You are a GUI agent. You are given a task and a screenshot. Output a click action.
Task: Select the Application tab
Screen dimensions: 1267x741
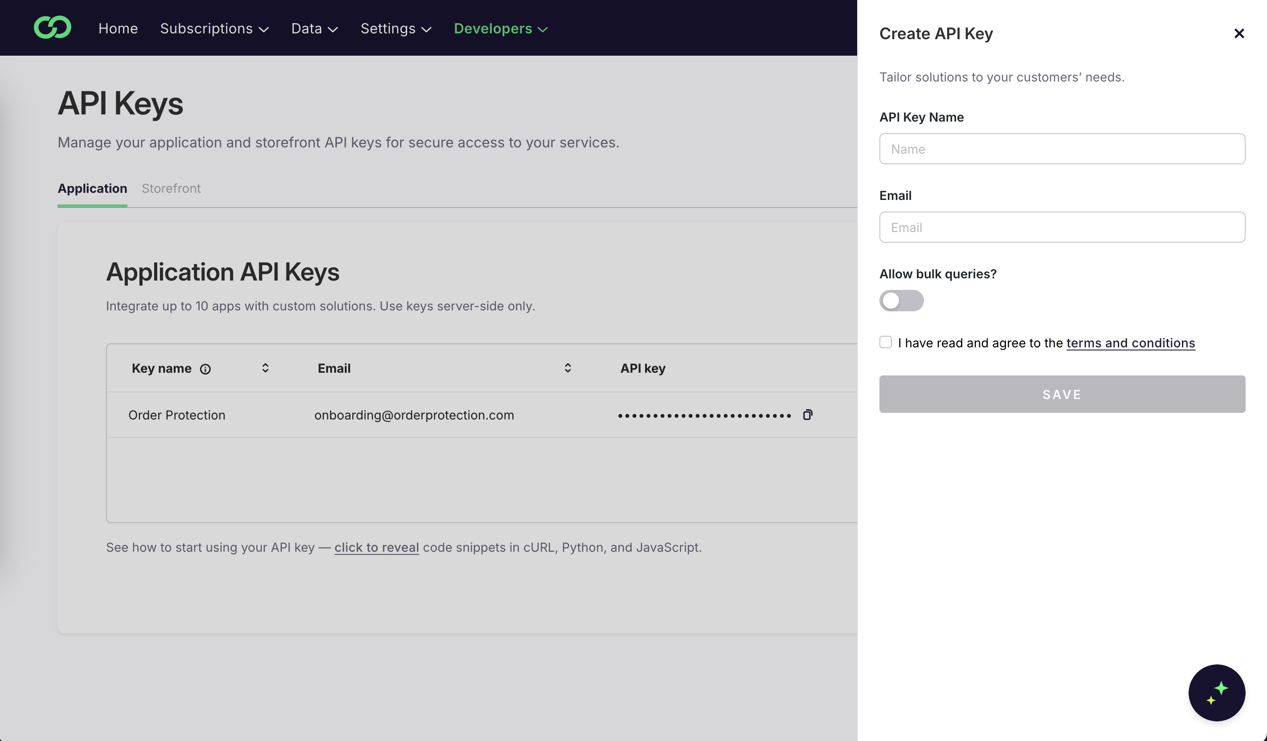click(x=92, y=188)
